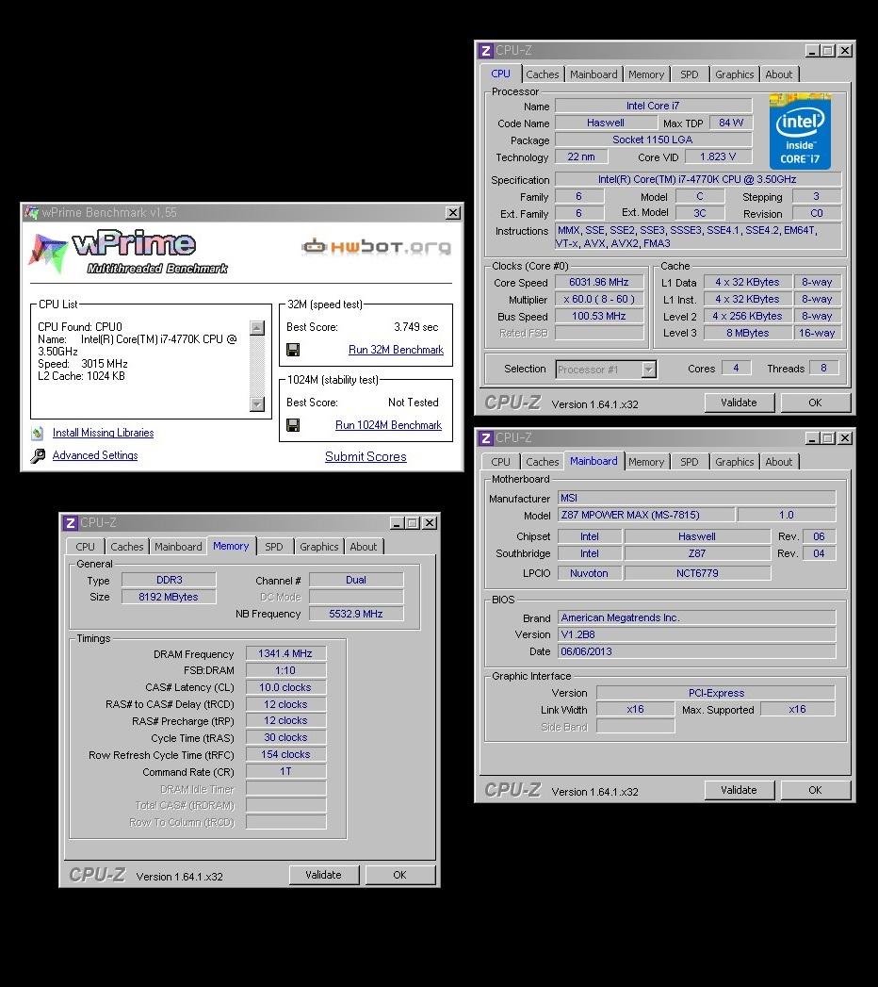Open Advanced Settings link
Screen dimensions: 878x987
point(95,455)
